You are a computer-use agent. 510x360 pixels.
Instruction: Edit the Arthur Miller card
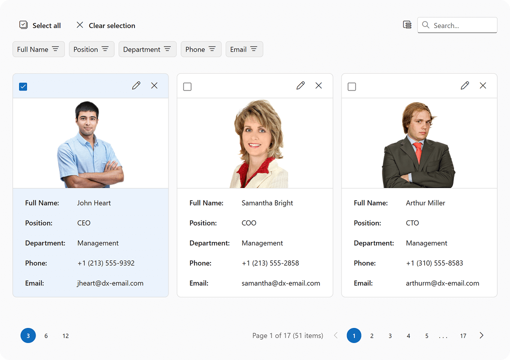click(465, 85)
